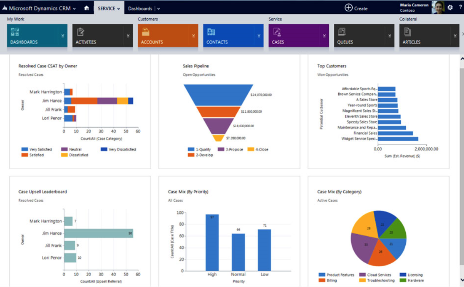Click the Create button
The width and height of the screenshot is (464, 287).
tap(356, 8)
